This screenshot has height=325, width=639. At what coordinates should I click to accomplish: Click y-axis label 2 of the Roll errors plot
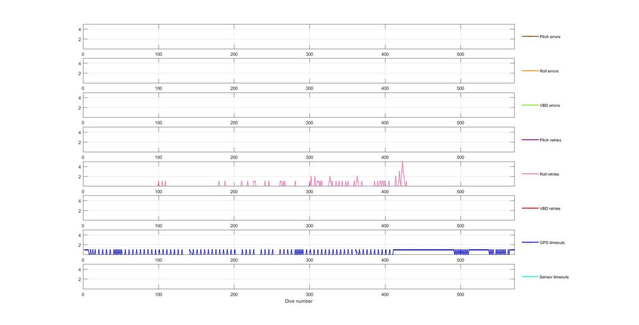click(x=79, y=73)
